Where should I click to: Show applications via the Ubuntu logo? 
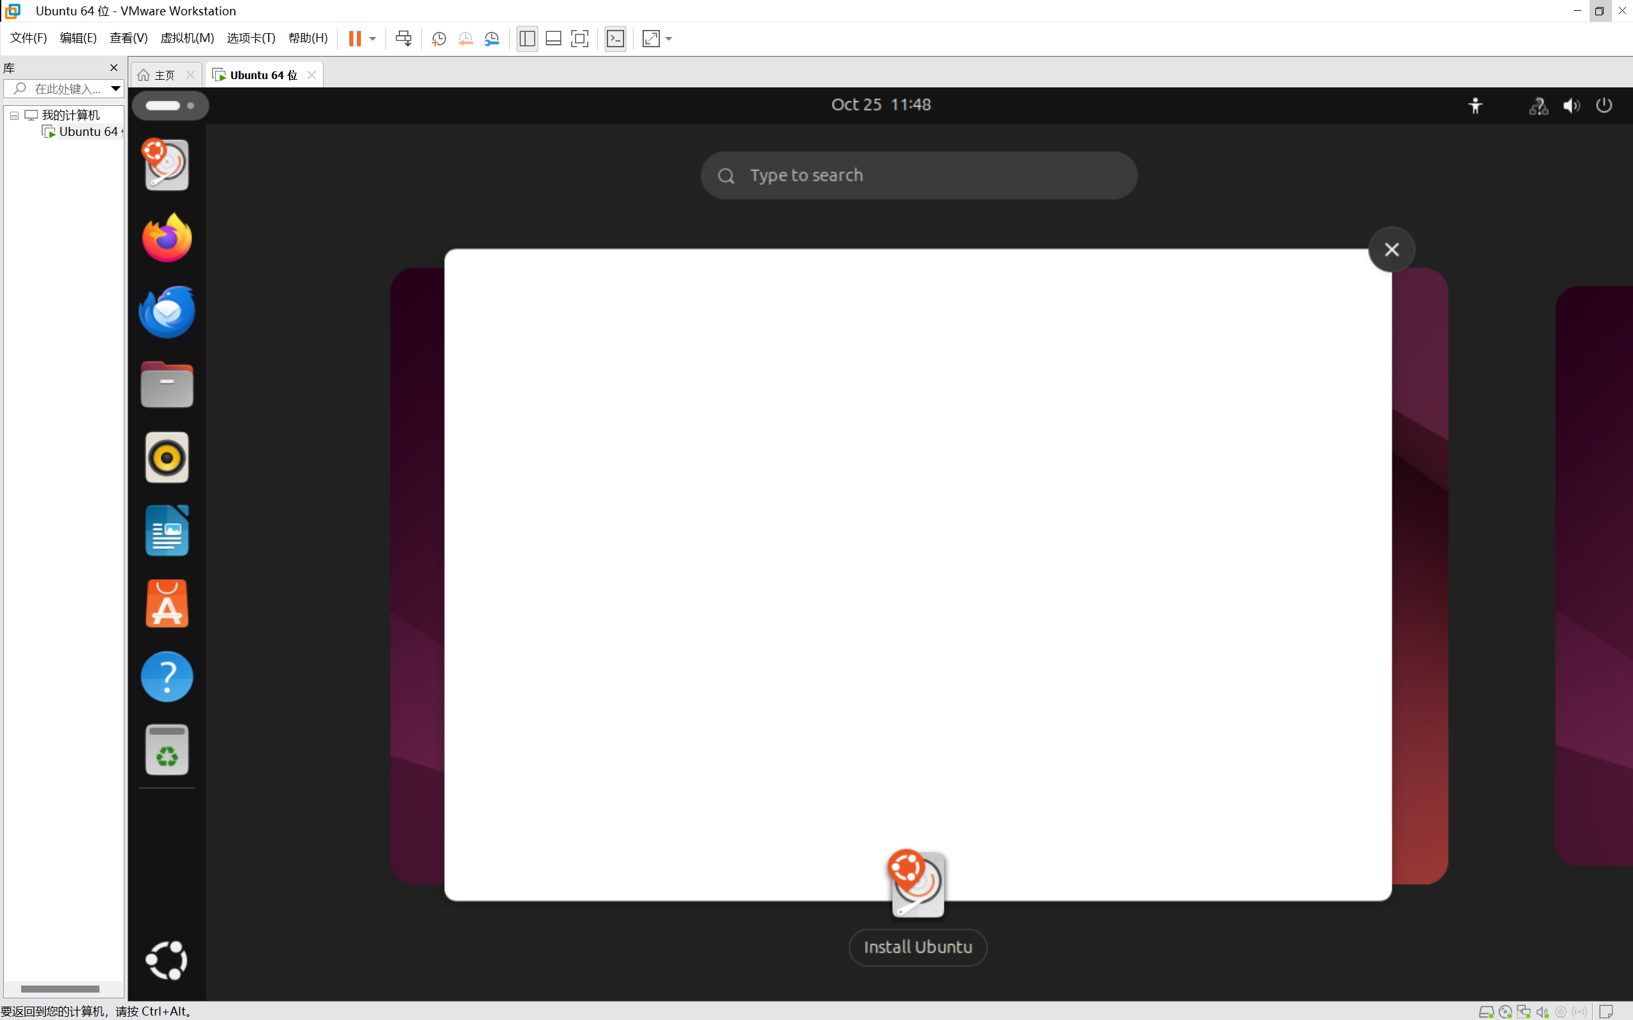167,960
